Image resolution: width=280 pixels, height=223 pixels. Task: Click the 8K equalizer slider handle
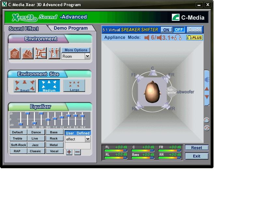click(76, 115)
